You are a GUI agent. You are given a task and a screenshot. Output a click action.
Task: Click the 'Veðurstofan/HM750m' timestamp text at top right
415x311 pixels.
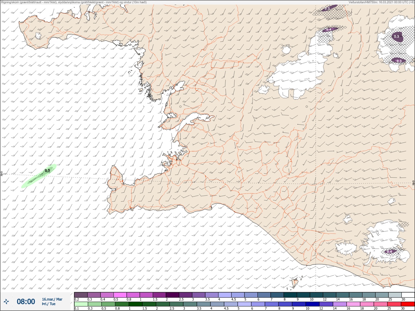tap(382, 2)
